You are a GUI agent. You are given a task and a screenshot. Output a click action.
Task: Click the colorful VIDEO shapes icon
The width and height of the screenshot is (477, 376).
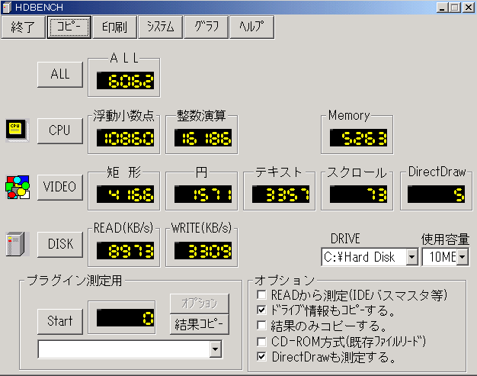pyautogui.click(x=18, y=187)
